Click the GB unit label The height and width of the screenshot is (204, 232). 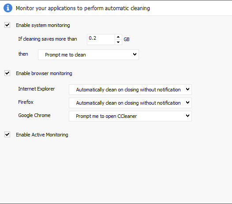click(x=127, y=39)
